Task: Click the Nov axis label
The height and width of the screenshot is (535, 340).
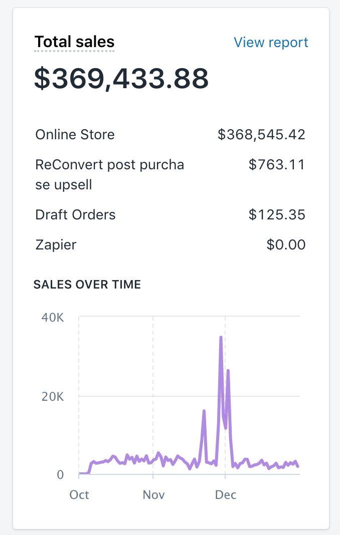Action: coord(153,495)
